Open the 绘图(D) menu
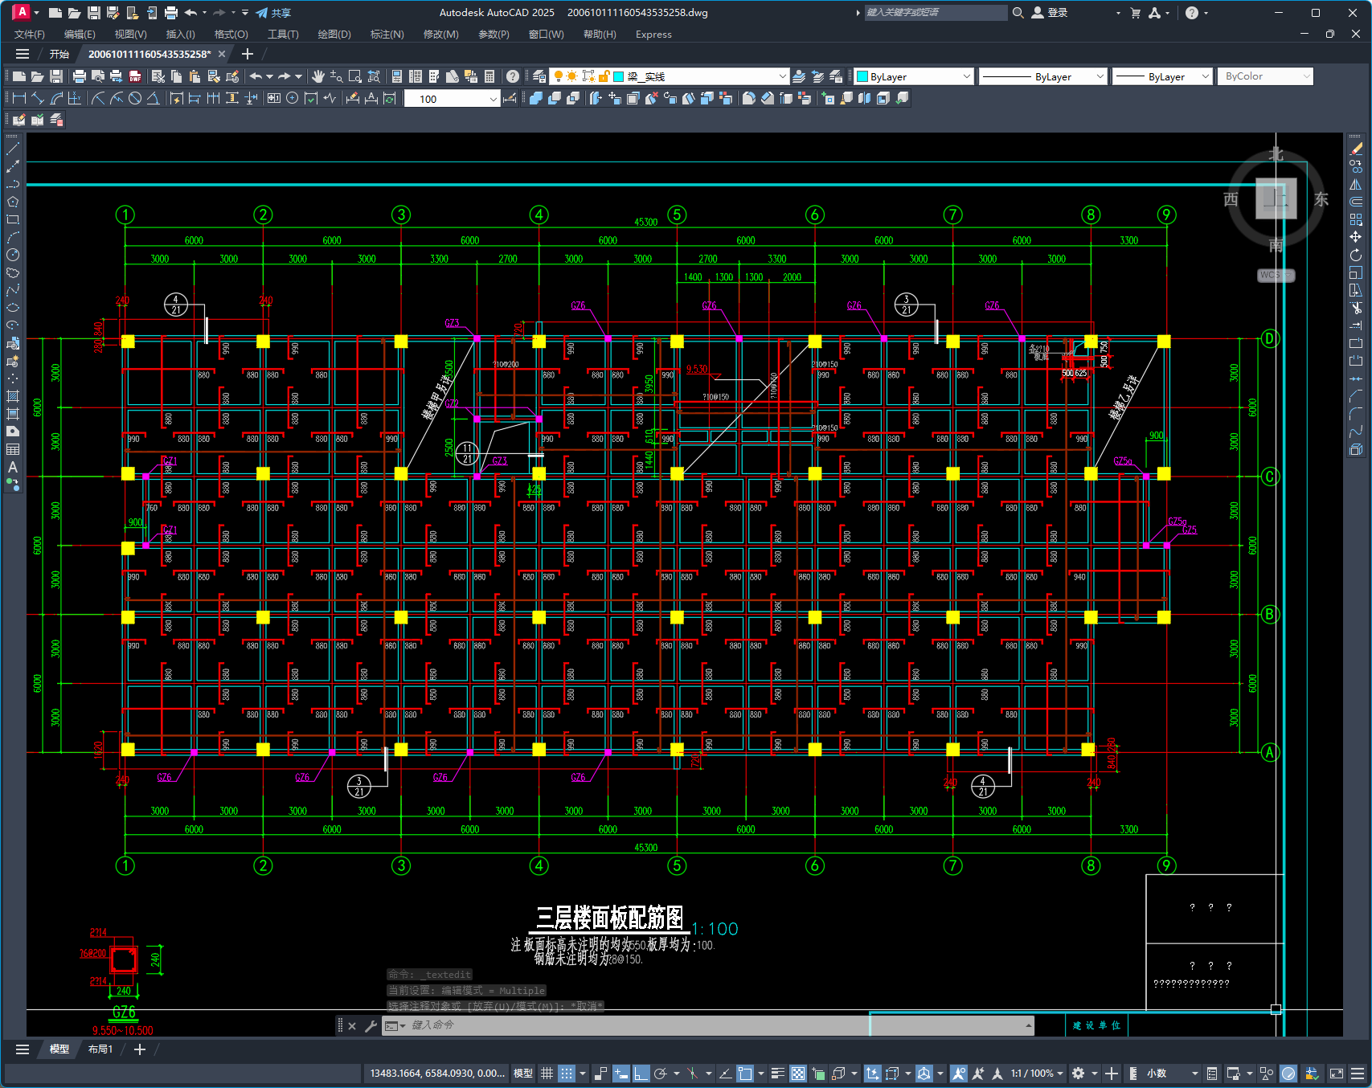Viewport: 1372px width, 1088px height. pos(334,35)
